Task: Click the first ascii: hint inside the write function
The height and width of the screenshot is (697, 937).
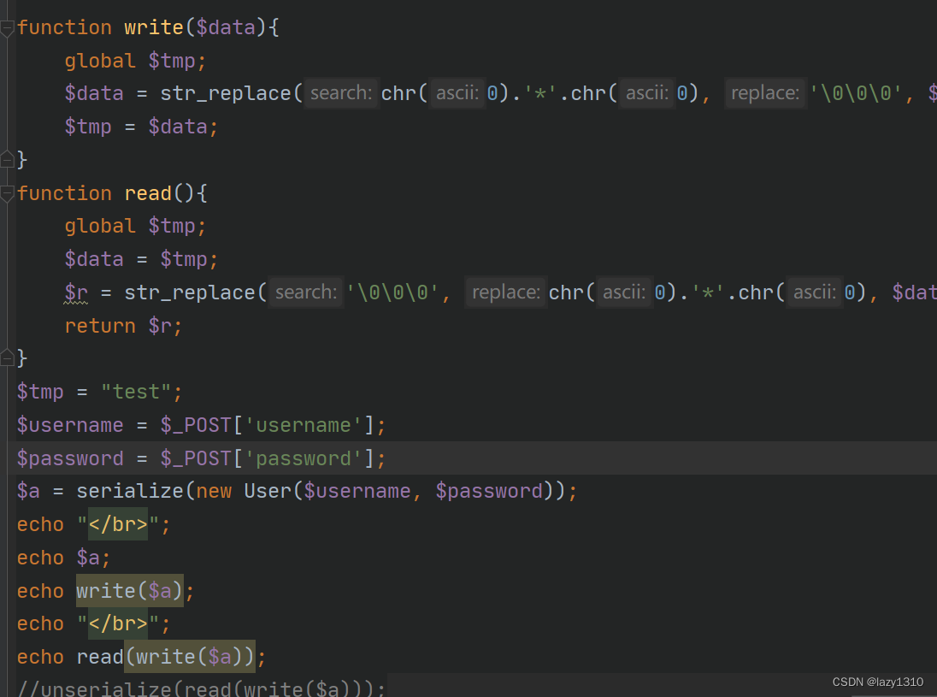Action: 457,92
